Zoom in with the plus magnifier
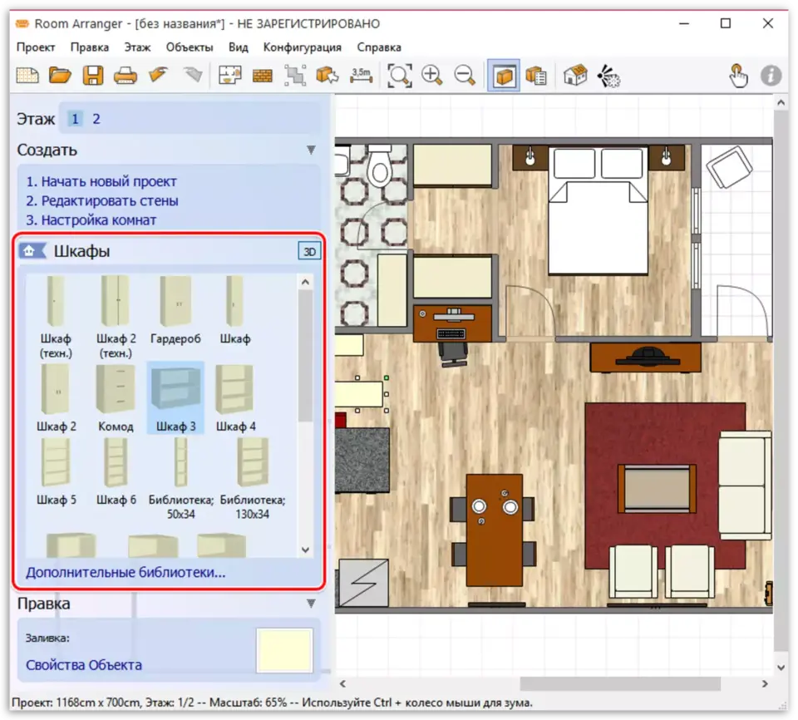798x720 pixels. [x=432, y=76]
